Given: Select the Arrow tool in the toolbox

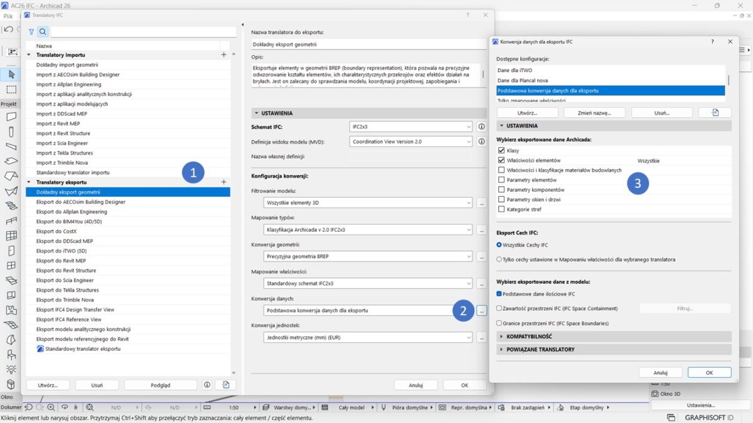Looking at the screenshot, I should [x=11, y=75].
